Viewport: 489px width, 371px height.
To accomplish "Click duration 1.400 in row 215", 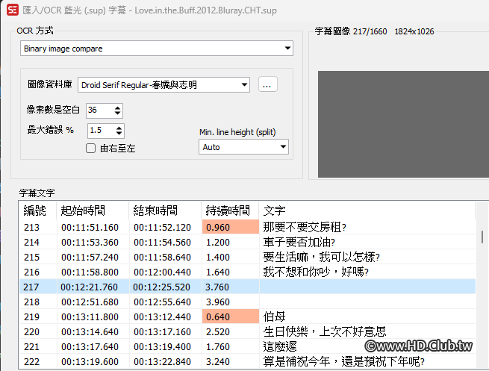I will click(x=218, y=258).
